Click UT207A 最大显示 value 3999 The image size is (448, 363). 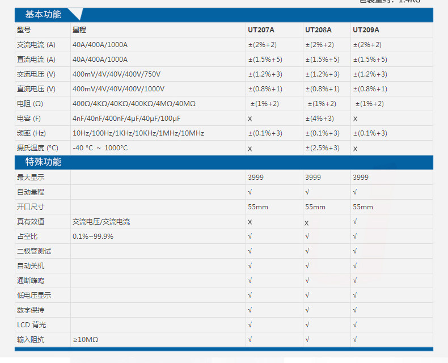tap(256, 177)
